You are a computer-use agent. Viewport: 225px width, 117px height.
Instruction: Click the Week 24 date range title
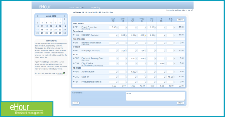[93, 12]
